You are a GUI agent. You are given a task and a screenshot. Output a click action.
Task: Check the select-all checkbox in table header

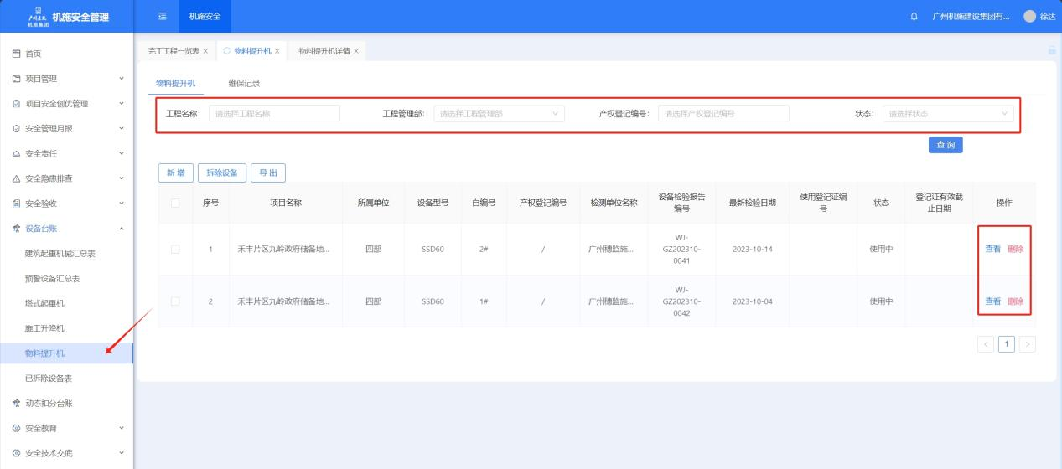(175, 203)
